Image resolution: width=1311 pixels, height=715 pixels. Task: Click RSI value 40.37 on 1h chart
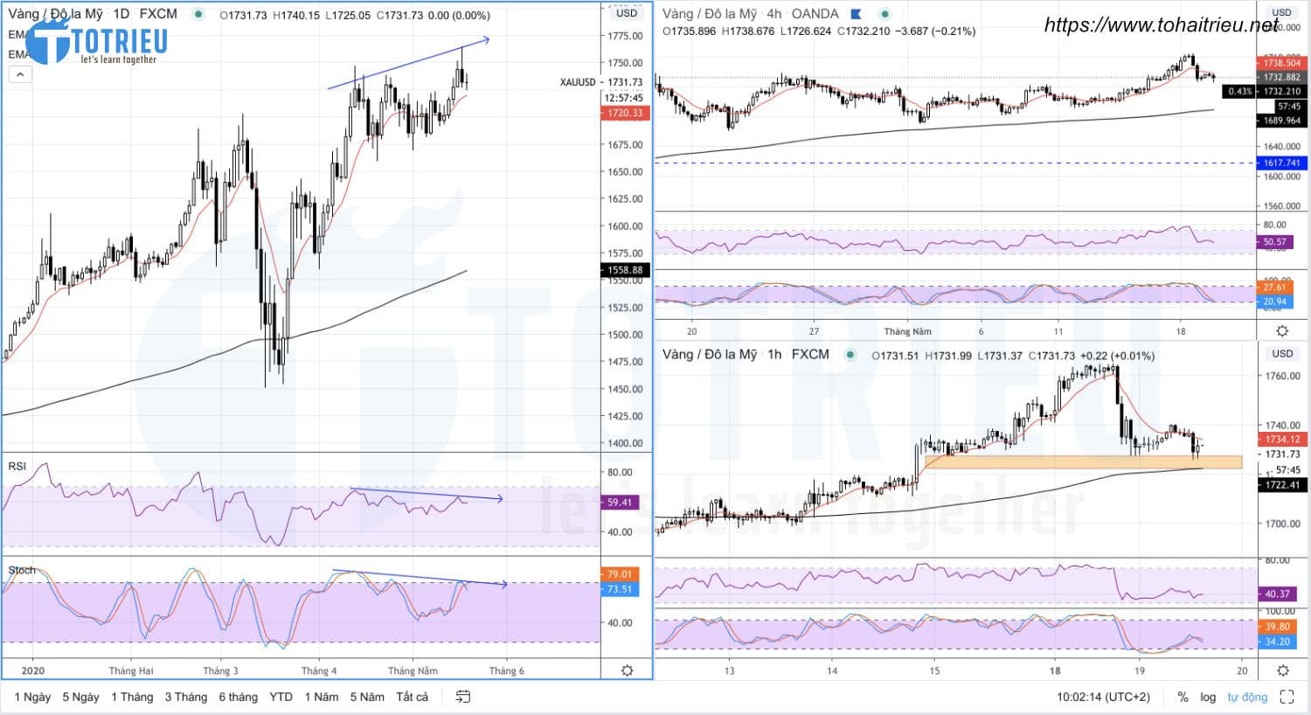[x=1277, y=594]
